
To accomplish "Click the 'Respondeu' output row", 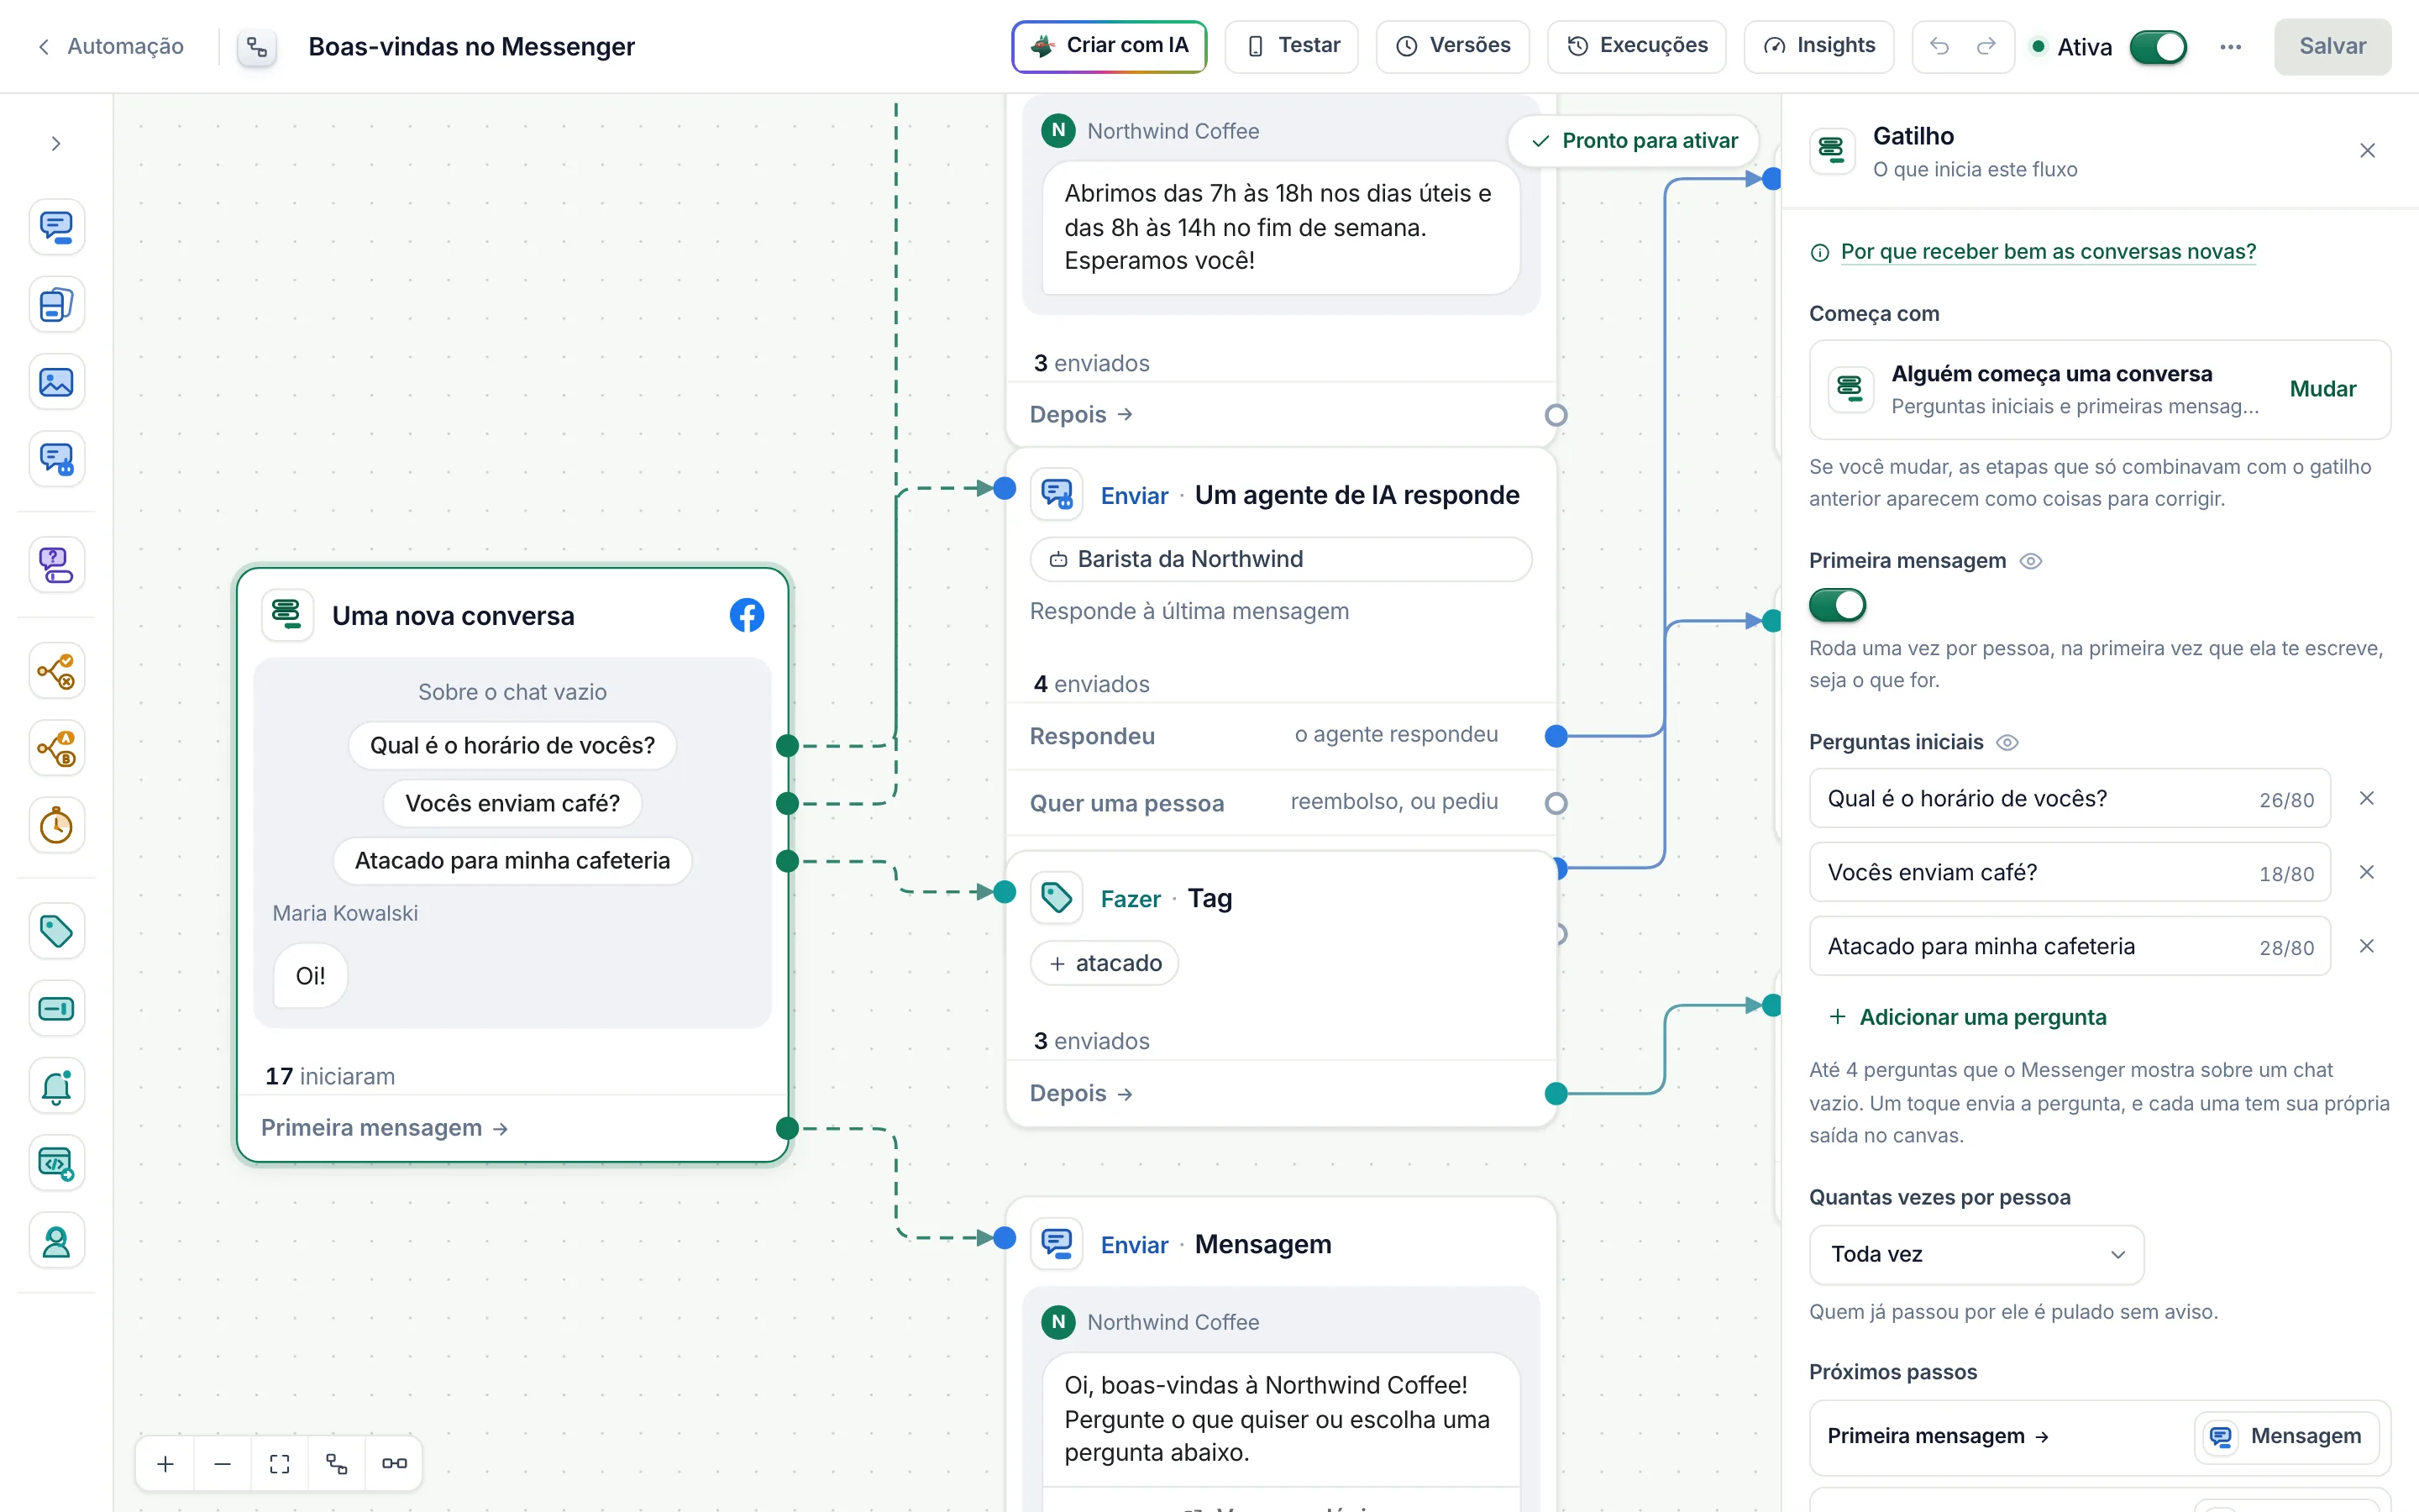I will tap(1280, 736).
